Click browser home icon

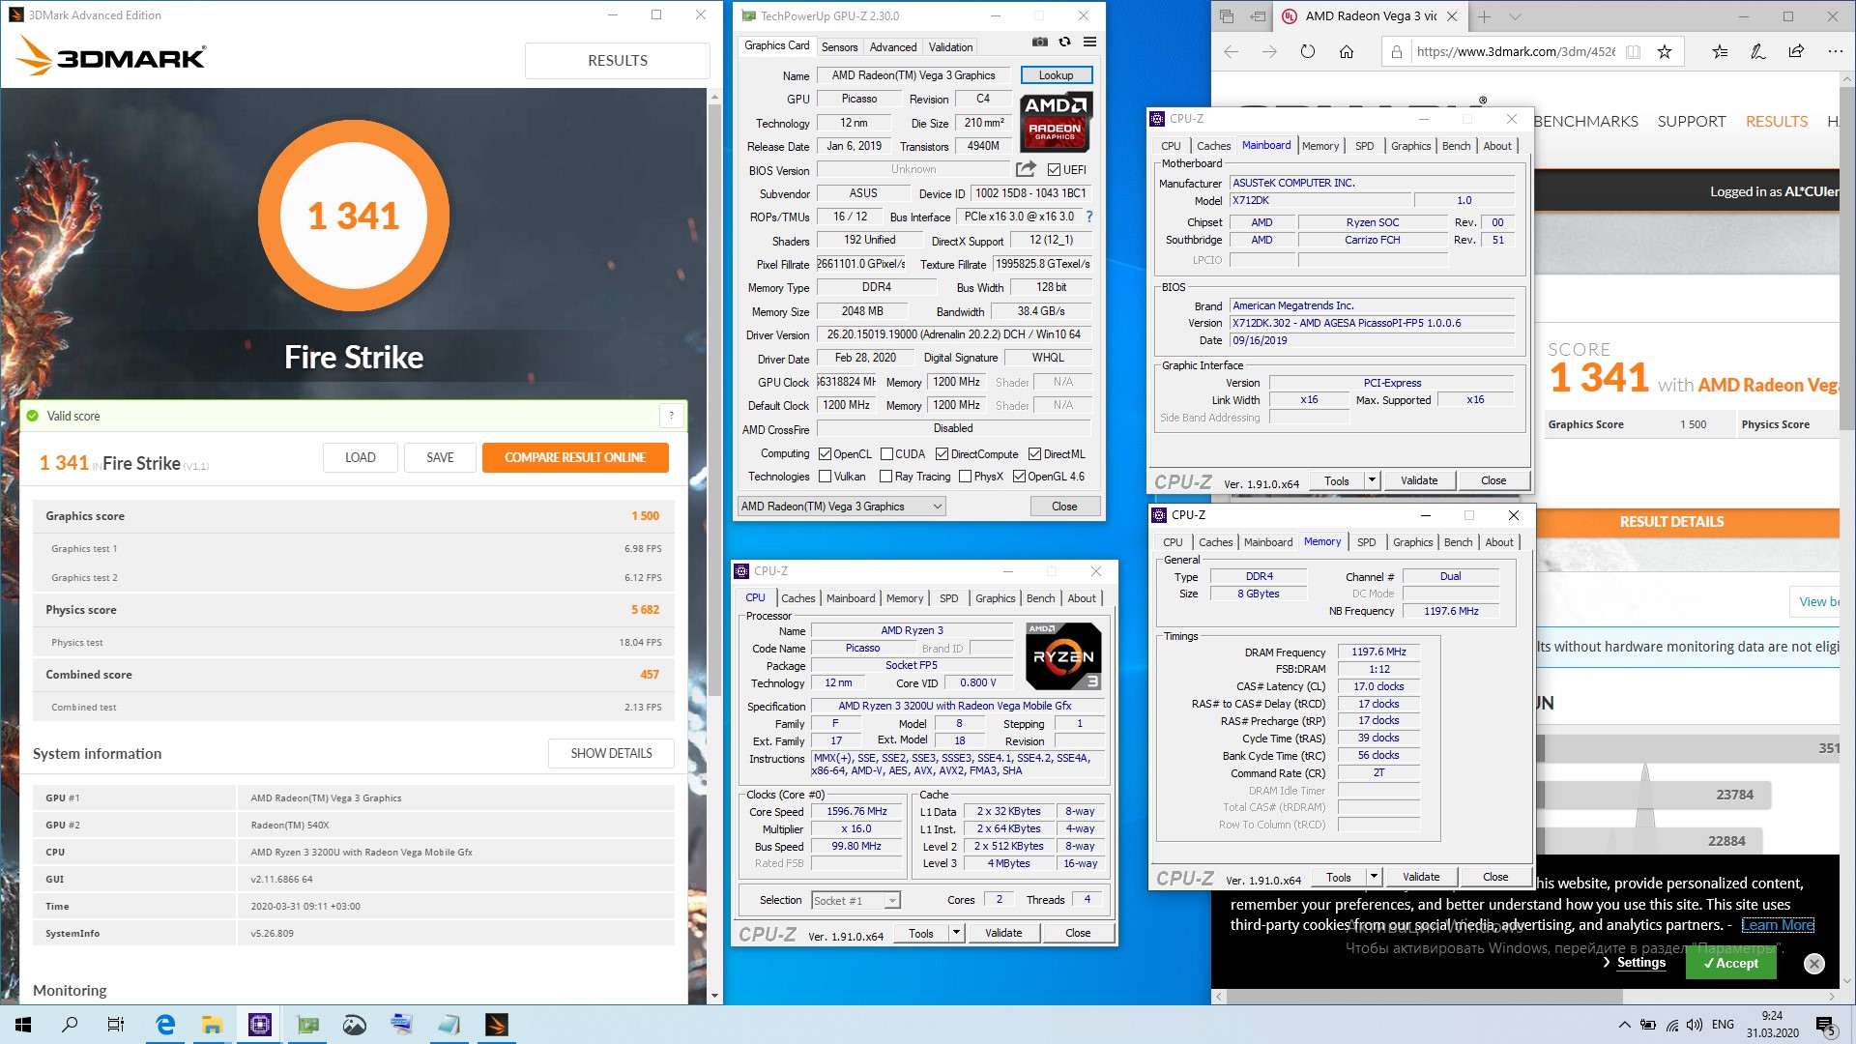(1346, 52)
